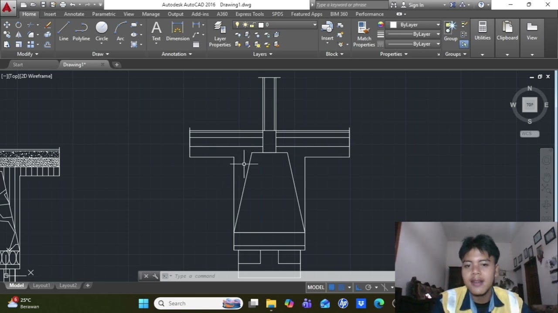Expand the Properties panel dropdown

tap(394, 54)
